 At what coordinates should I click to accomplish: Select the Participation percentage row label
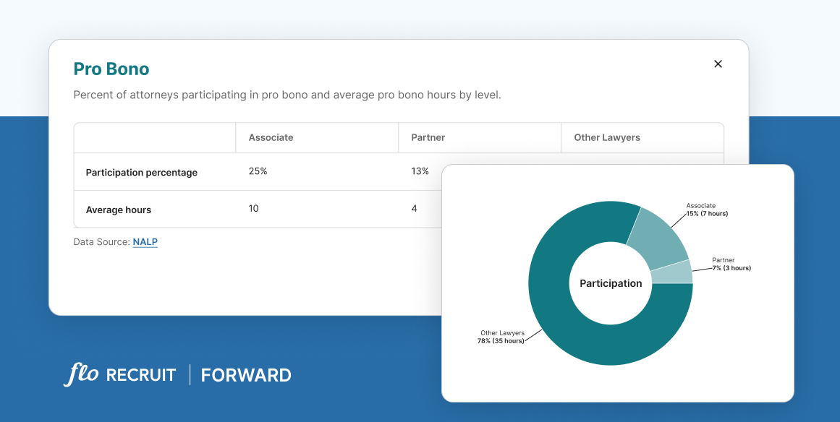pyautogui.click(x=141, y=172)
